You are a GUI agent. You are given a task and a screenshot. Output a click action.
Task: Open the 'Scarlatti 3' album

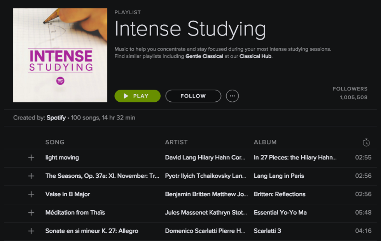tap(267, 231)
